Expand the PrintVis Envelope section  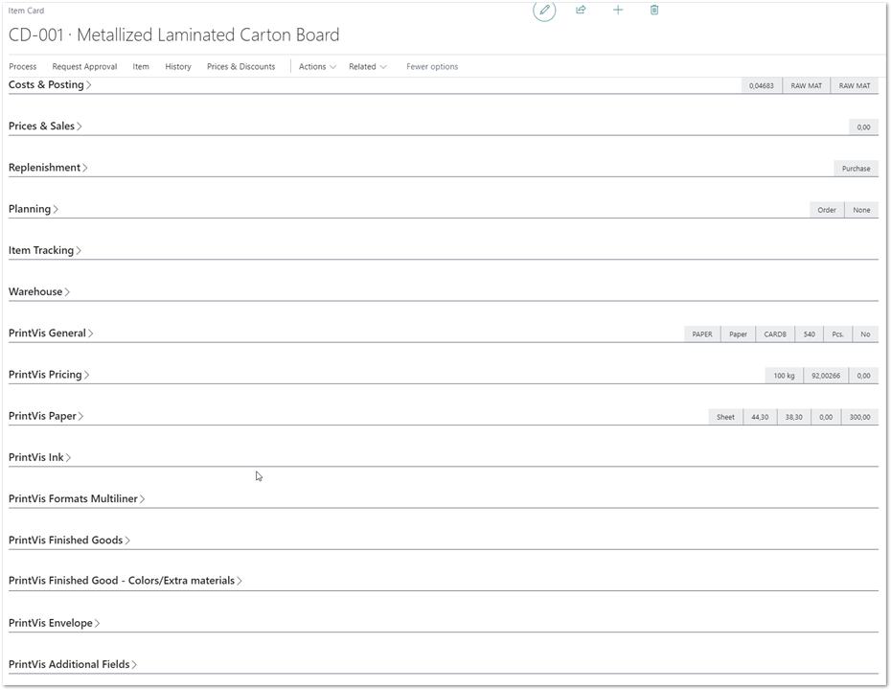54,624
